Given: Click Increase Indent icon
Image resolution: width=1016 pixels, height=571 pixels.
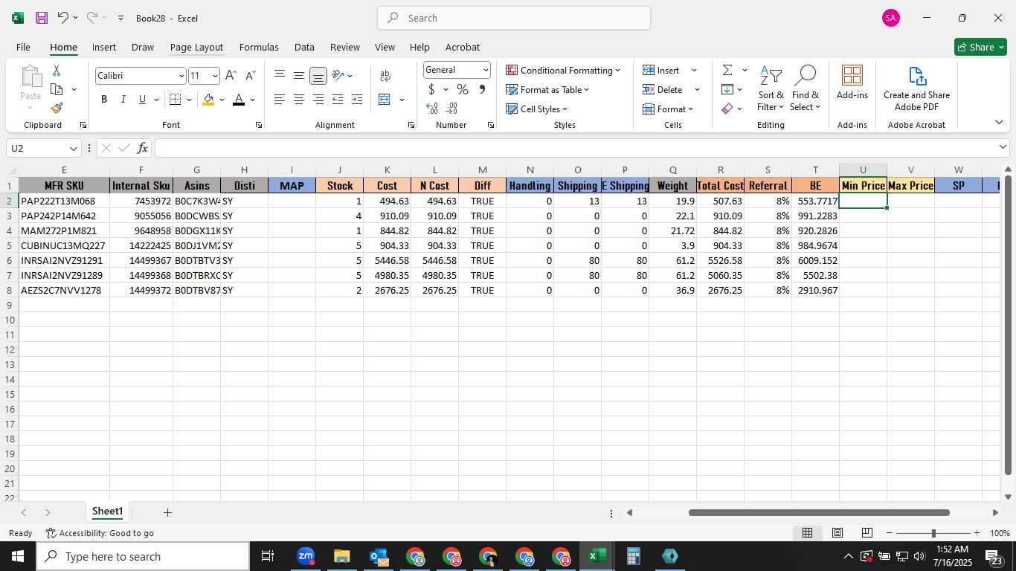Looking at the screenshot, I should pos(357,100).
